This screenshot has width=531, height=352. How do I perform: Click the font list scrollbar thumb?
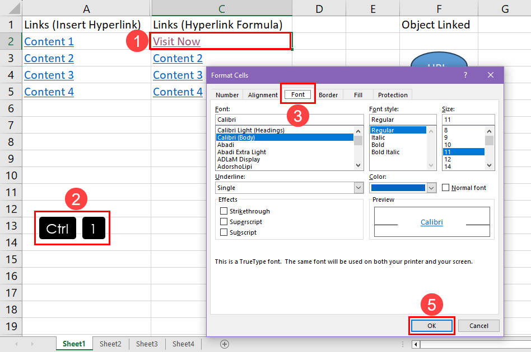pos(358,141)
